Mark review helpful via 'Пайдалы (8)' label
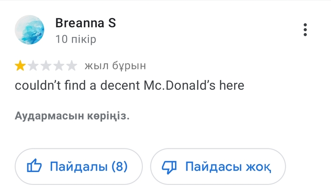The width and height of the screenshot is (331, 191). point(78,166)
